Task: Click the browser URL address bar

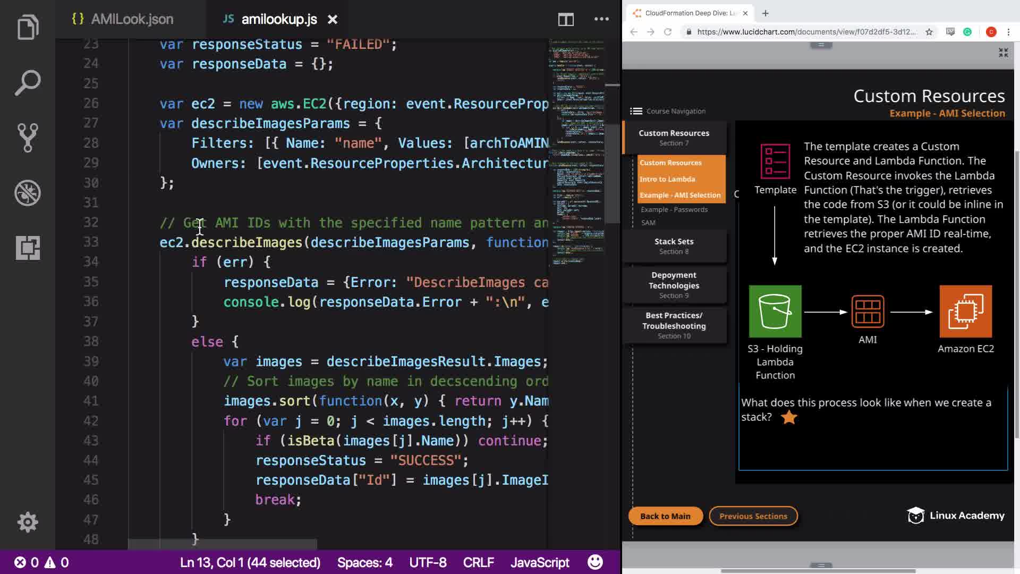Action: [805, 32]
